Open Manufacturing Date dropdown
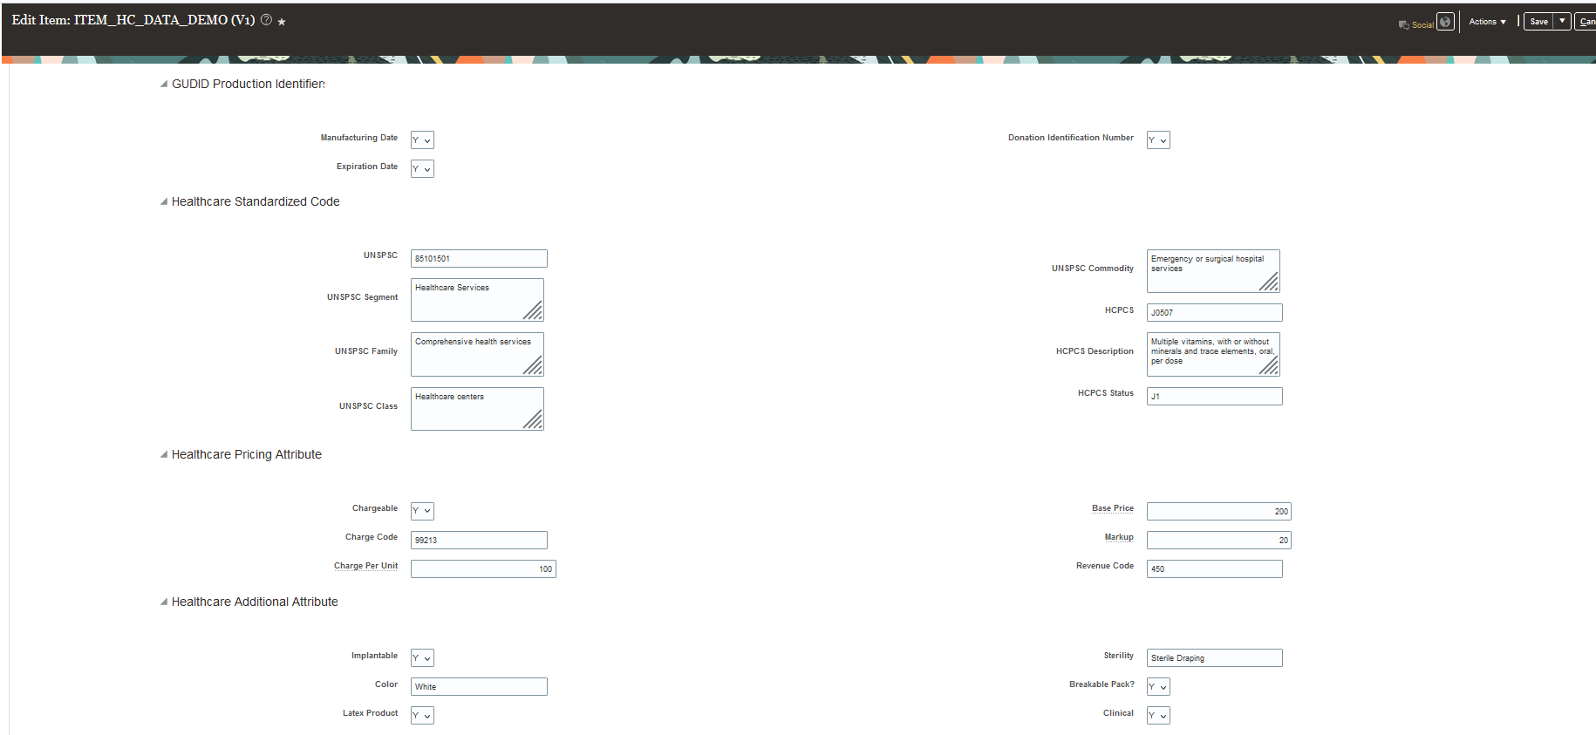Image resolution: width=1596 pixels, height=735 pixels. click(x=422, y=140)
